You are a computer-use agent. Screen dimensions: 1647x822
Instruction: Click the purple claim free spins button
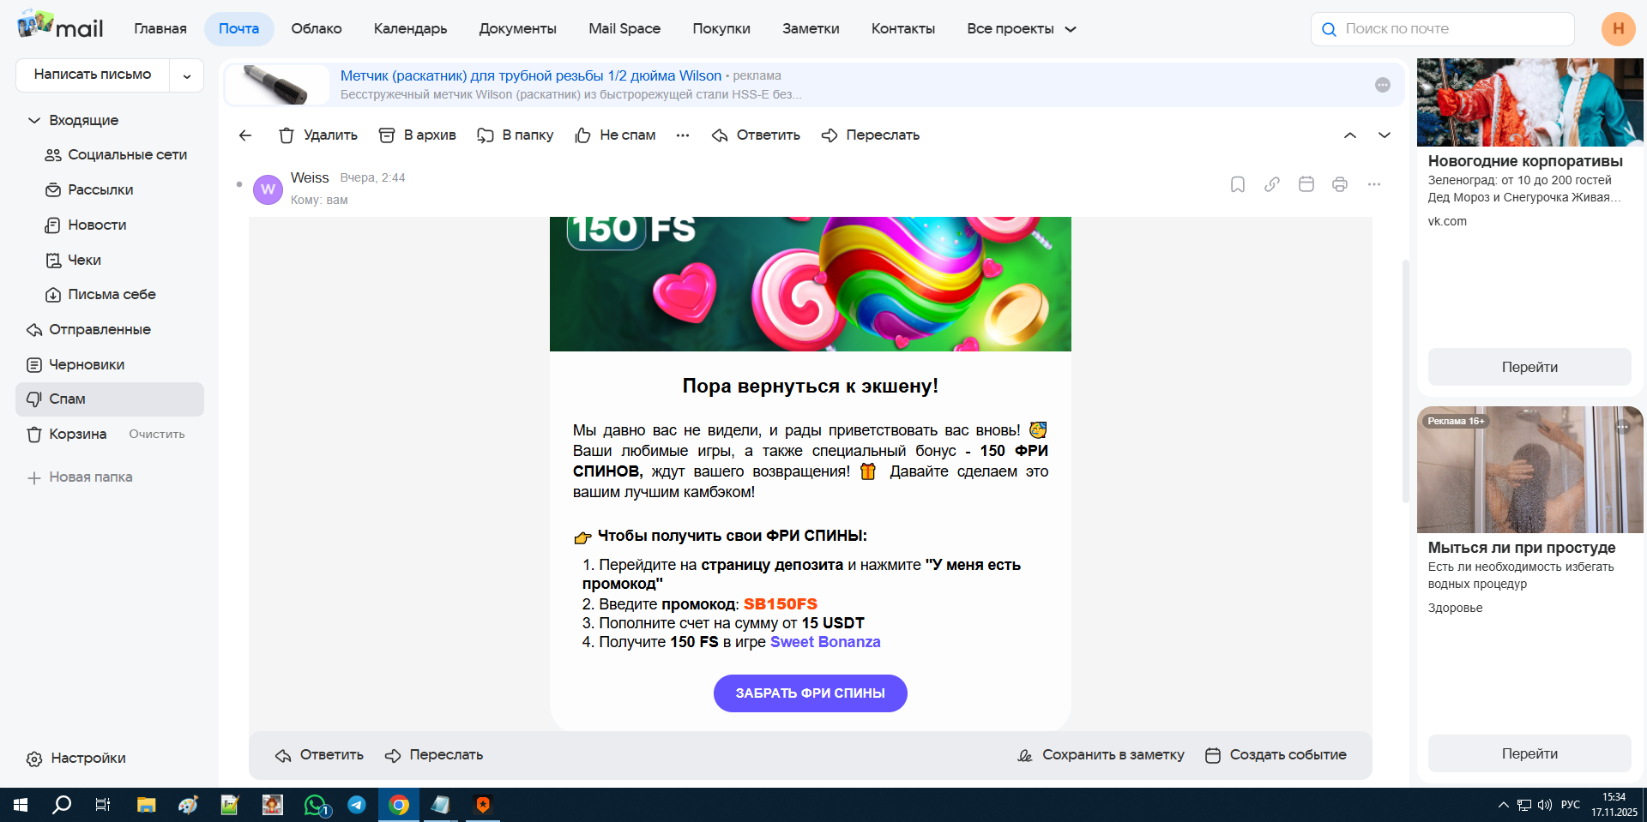pyautogui.click(x=810, y=693)
